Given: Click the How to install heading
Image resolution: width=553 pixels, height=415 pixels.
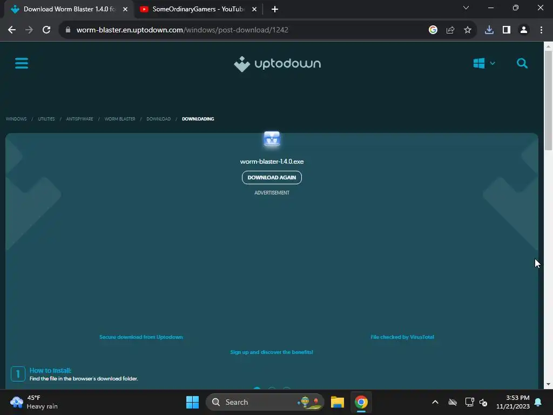Looking at the screenshot, I should [x=50, y=371].
